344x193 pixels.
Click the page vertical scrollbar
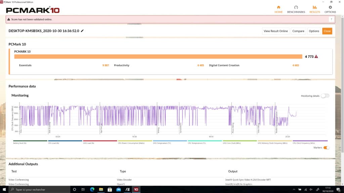[342, 84]
